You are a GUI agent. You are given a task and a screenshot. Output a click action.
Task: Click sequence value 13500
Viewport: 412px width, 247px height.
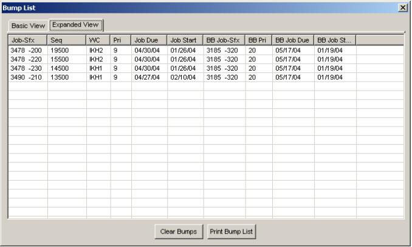pos(67,77)
